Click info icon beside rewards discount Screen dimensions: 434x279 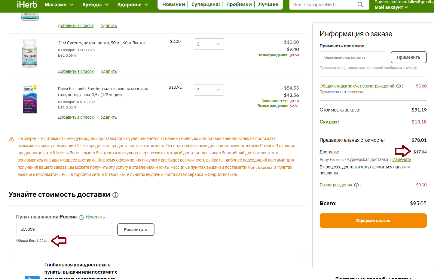[399, 86]
